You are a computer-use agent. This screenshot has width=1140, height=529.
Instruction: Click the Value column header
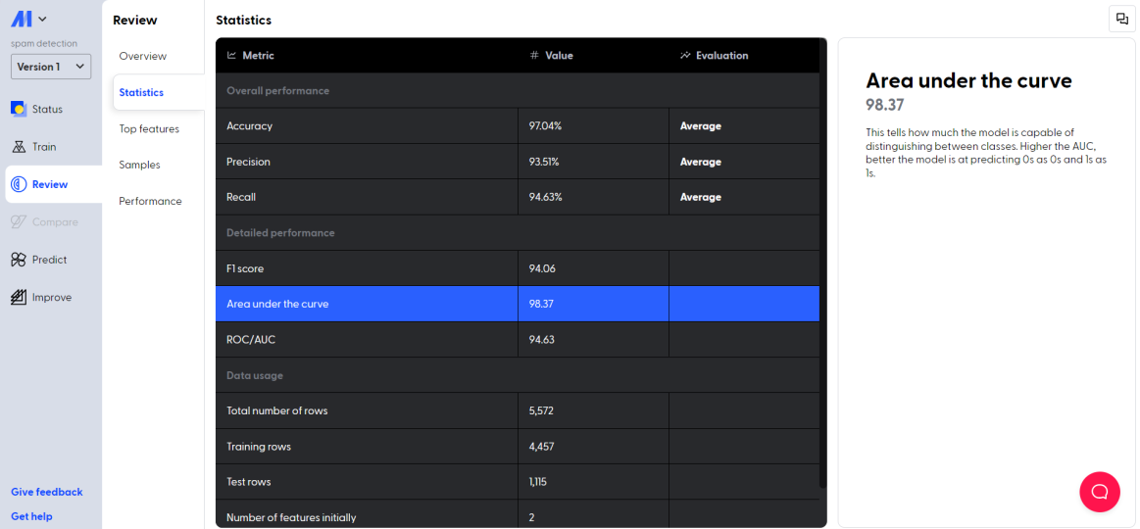[594, 55]
